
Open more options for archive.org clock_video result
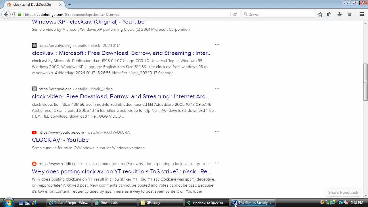[217, 88]
